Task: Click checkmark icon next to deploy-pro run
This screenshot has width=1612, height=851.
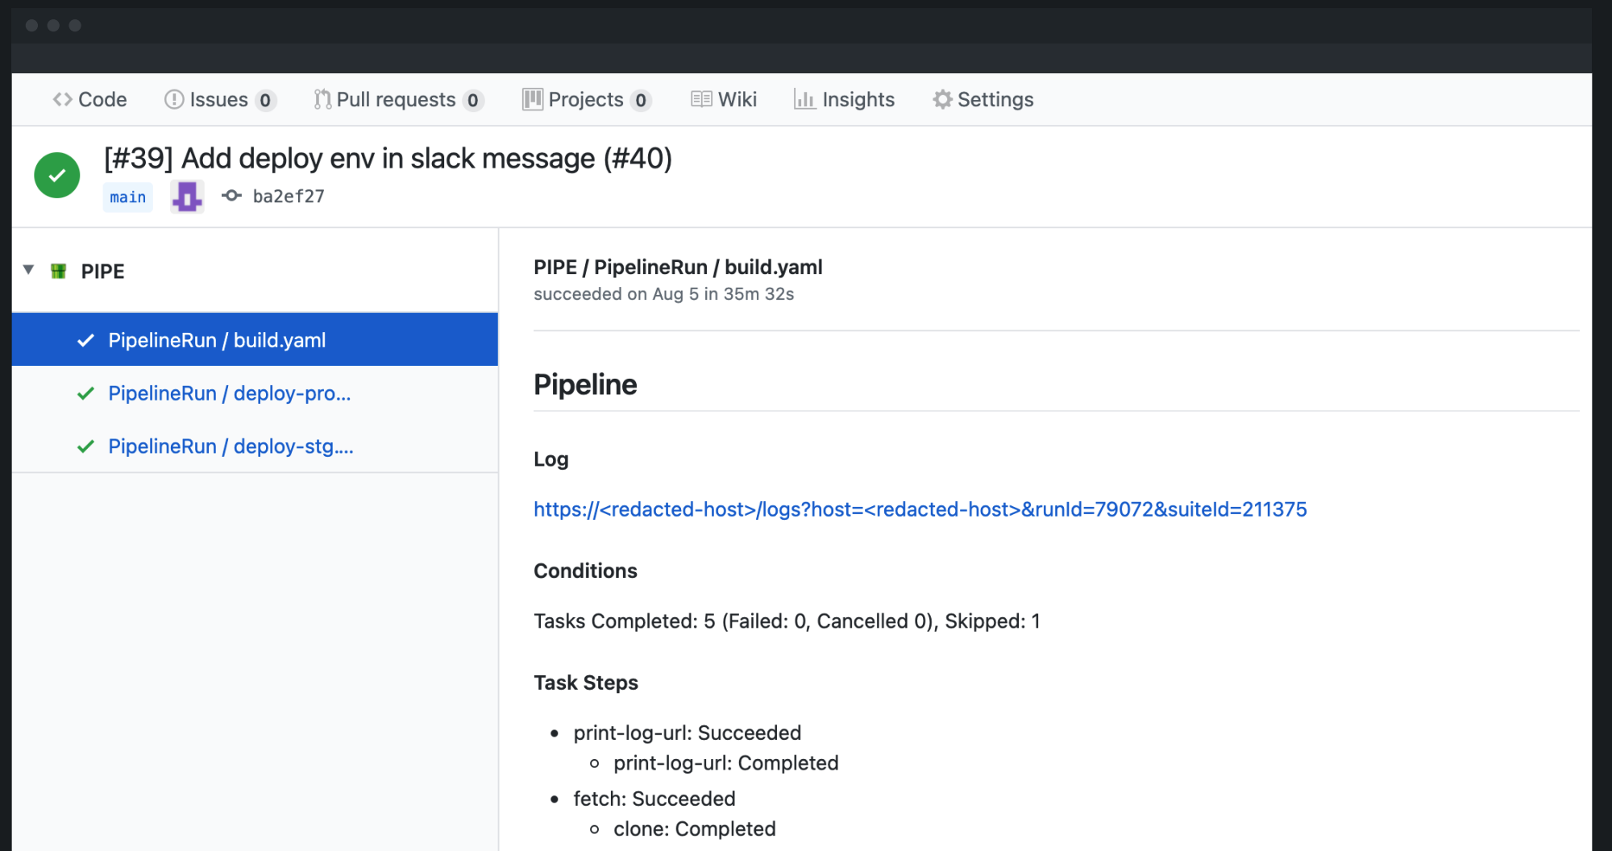Action: point(85,393)
